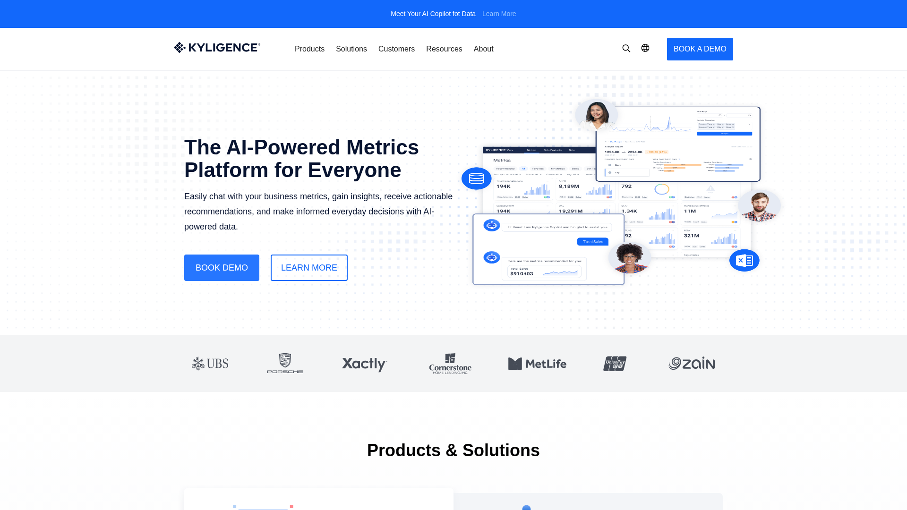Click the percent toggle next to Value Contribution Rank
This screenshot has width=907, height=510.
click(x=679, y=159)
